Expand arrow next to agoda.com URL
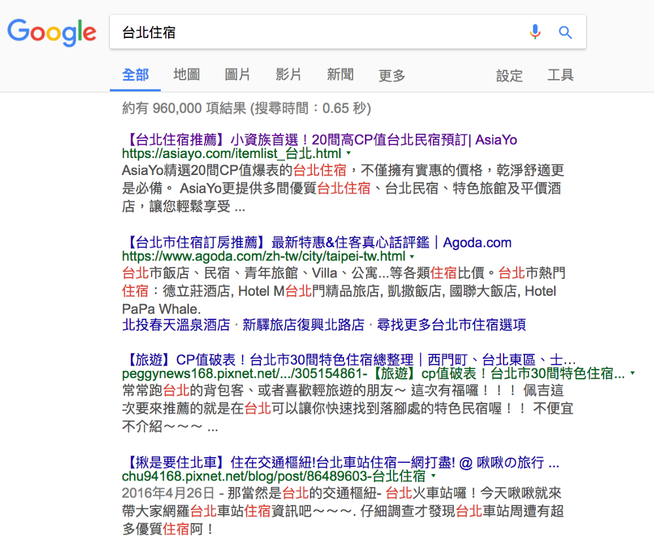 [x=412, y=256]
